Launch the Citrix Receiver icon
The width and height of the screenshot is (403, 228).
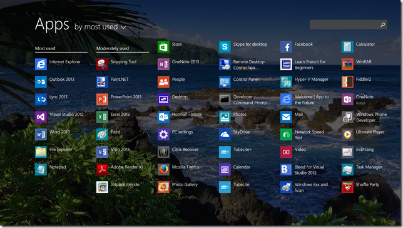point(163,152)
